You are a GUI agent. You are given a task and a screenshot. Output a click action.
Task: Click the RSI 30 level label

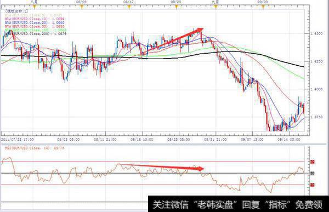pos(312,185)
